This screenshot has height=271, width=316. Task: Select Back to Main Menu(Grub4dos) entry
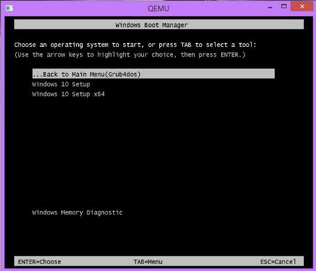tap(153, 74)
